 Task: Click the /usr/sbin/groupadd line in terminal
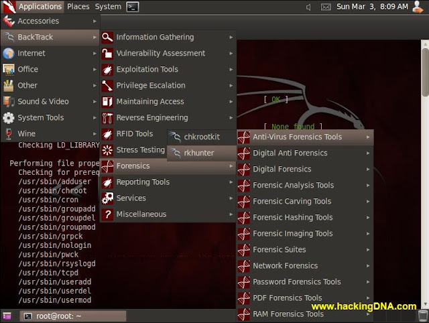(57, 209)
